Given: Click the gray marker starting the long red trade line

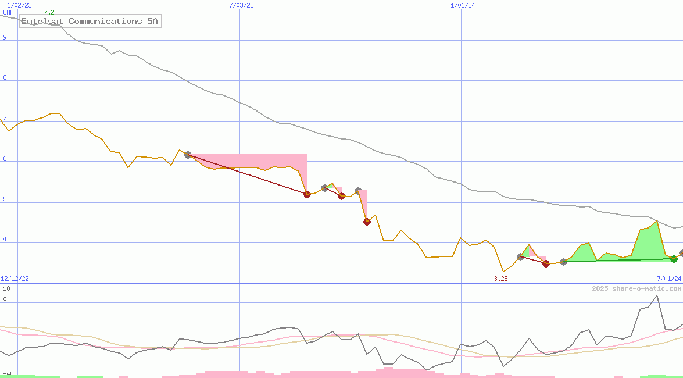Looking at the screenshot, I should coord(188,155).
